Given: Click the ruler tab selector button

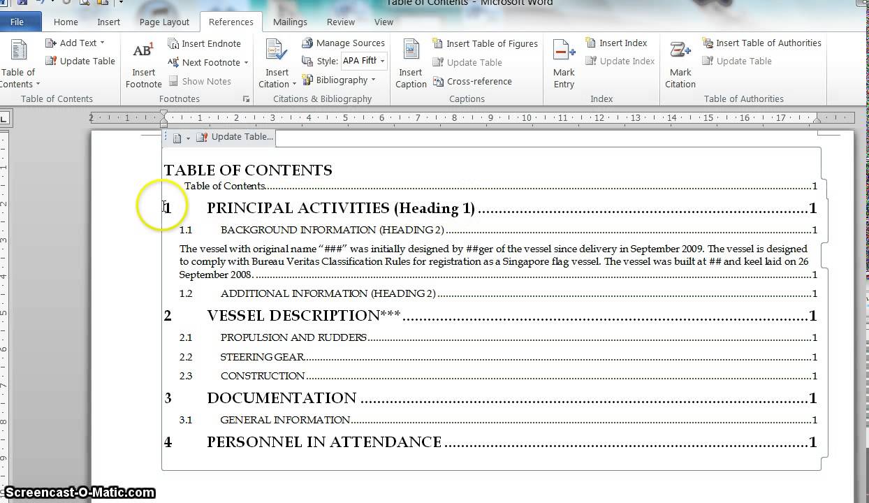Looking at the screenshot, I should (3, 119).
